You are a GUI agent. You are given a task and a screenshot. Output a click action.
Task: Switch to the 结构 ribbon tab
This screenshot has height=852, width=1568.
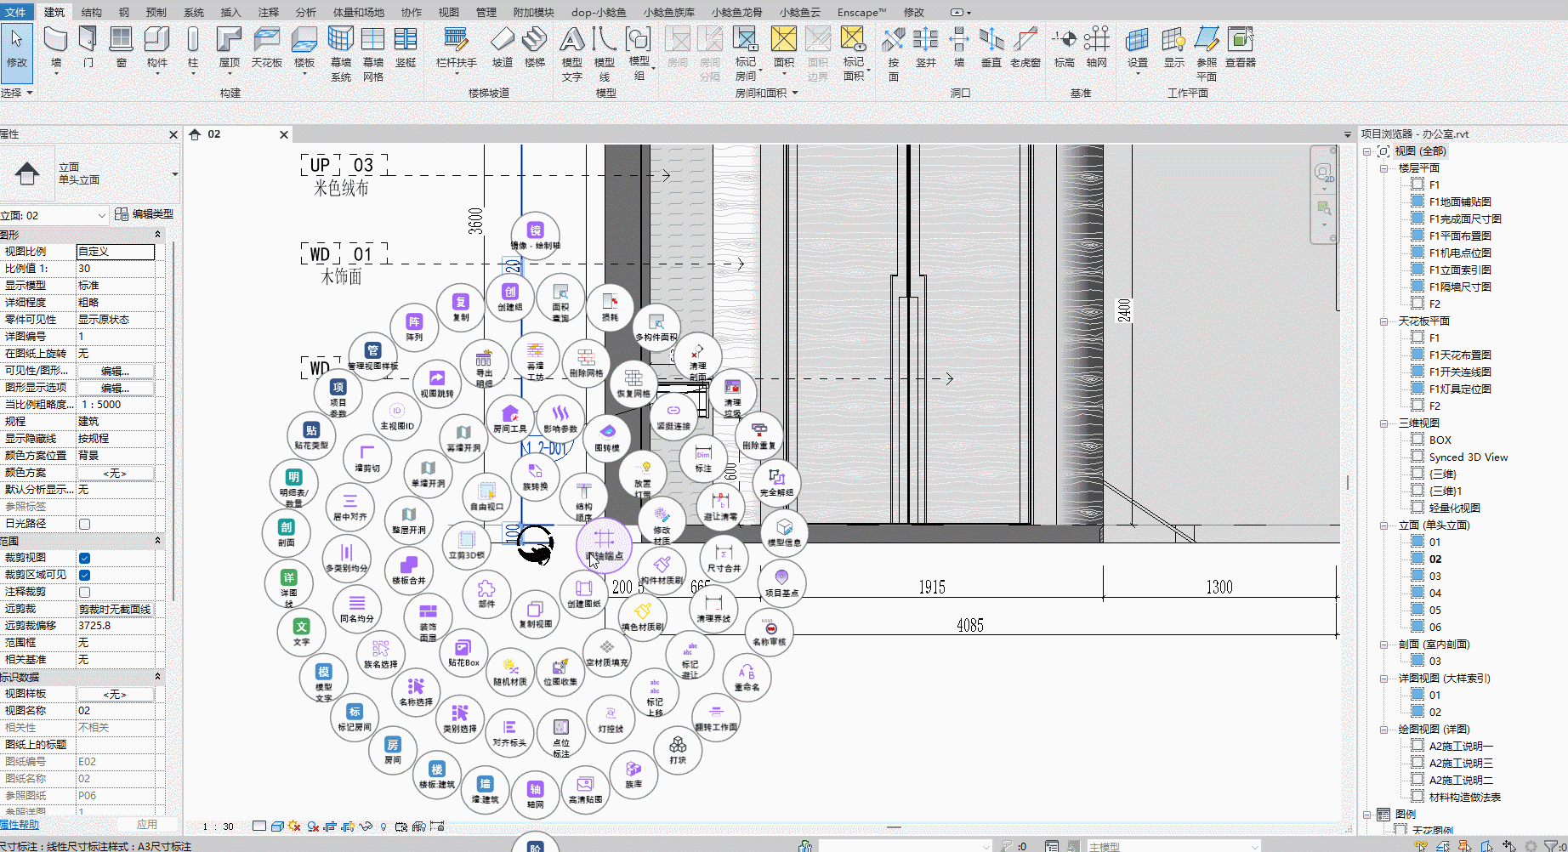click(x=91, y=12)
